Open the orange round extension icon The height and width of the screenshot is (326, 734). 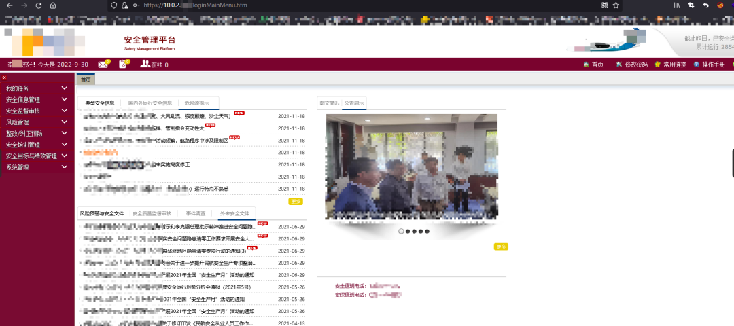720,5
